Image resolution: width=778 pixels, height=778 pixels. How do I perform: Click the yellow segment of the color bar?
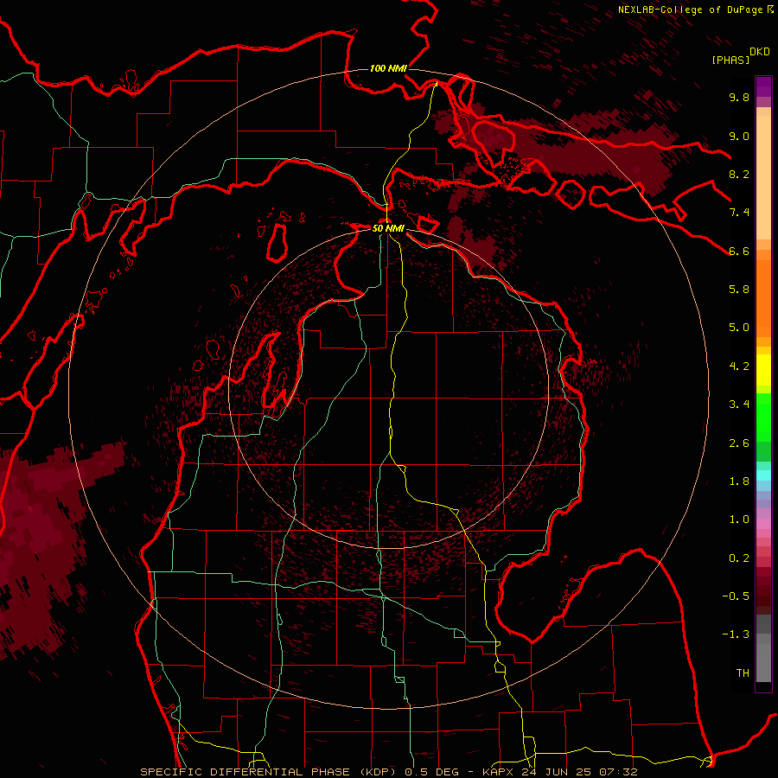click(763, 370)
